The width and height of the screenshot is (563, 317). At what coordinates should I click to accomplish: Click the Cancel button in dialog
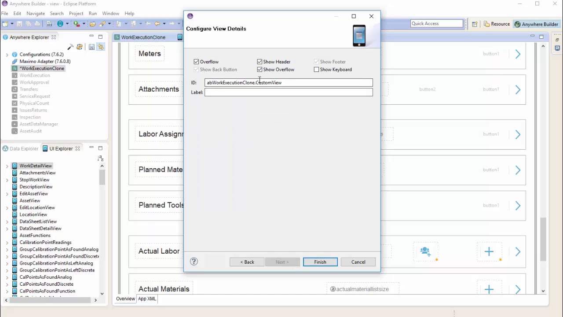coord(358,262)
